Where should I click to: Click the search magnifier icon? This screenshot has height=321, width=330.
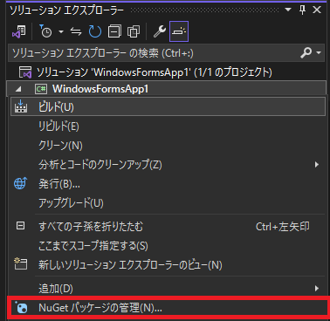[x=306, y=53]
